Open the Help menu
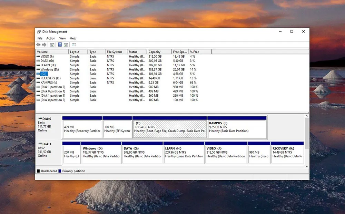The width and height of the screenshot is (345, 214). (73, 38)
